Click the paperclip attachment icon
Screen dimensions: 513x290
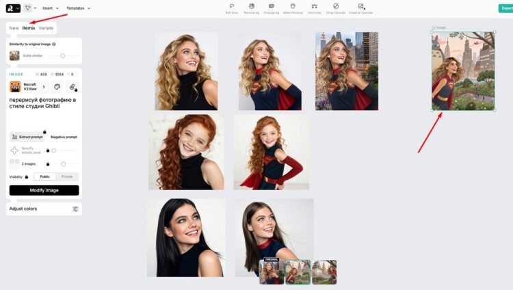point(73,87)
